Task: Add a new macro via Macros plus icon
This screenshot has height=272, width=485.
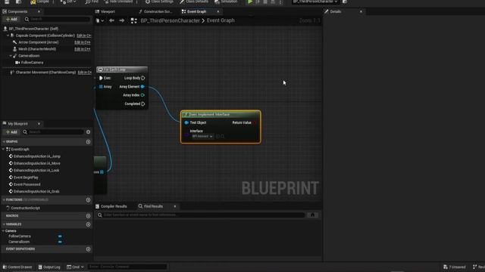Action: point(88,216)
